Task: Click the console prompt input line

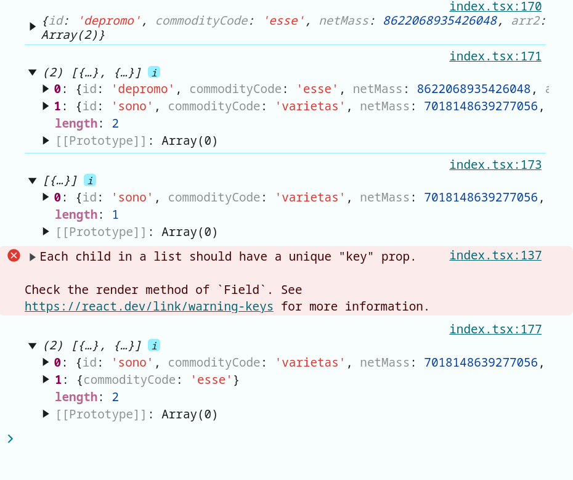Action: click(289, 439)
